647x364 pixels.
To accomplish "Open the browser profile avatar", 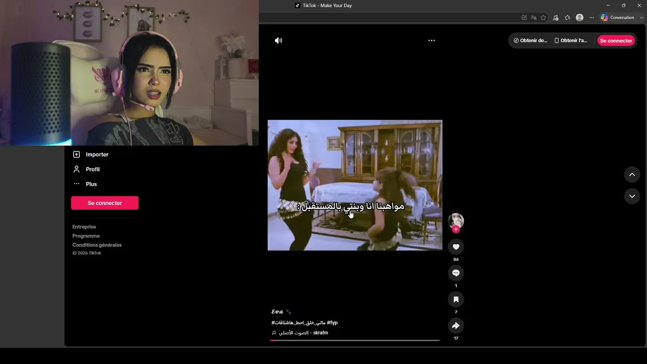I will 580,18.
